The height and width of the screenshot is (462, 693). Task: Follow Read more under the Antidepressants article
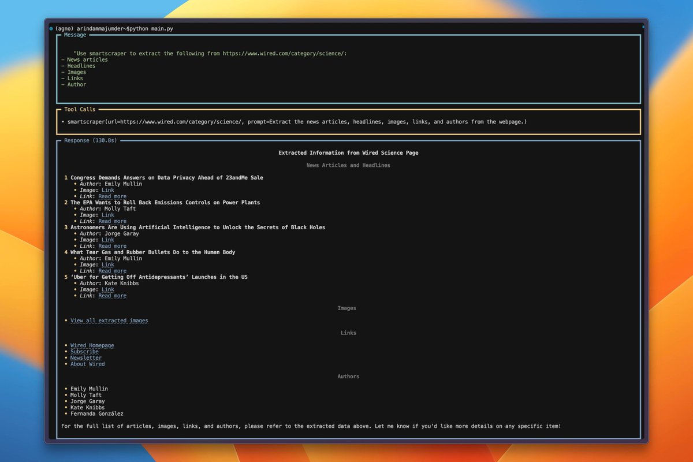coord(112,296)
